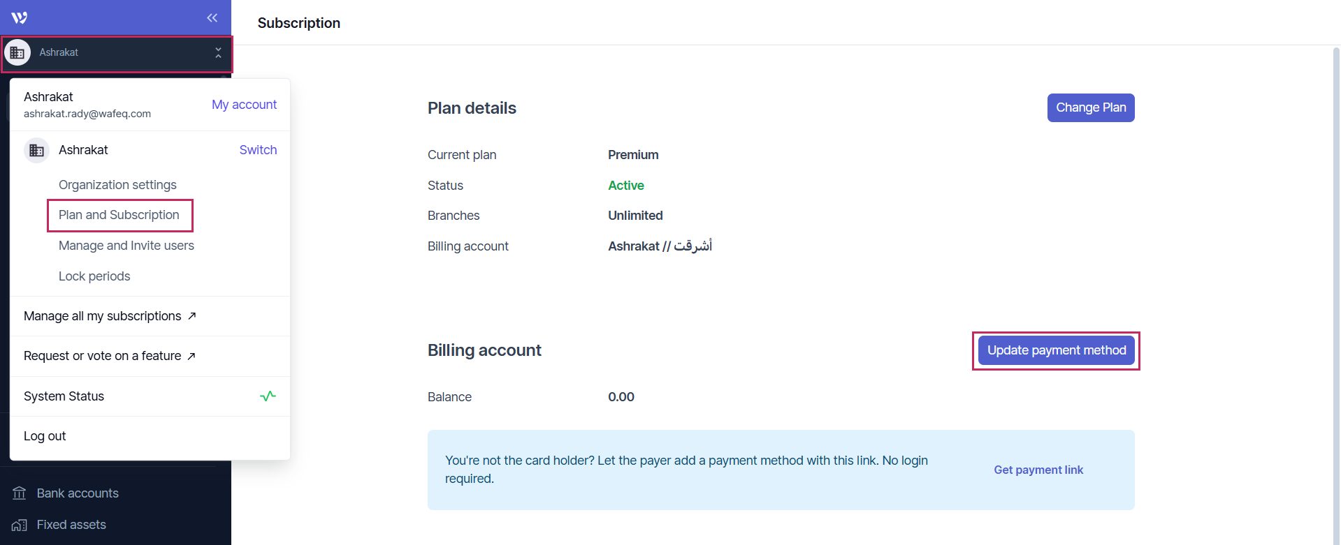The height and width of the screenshot is (545, 1341).
Task: Collapse the sidebar with double-chevron icon
Action: point(212,18)
